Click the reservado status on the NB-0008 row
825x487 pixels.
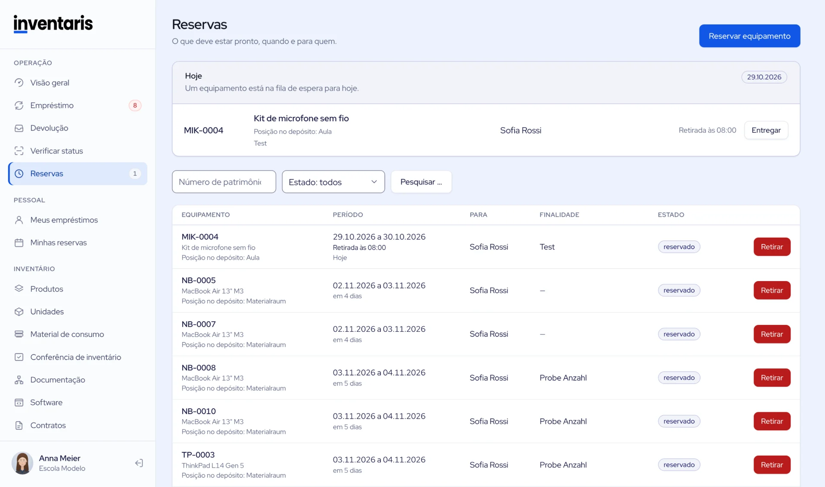[x=679, y=378]
